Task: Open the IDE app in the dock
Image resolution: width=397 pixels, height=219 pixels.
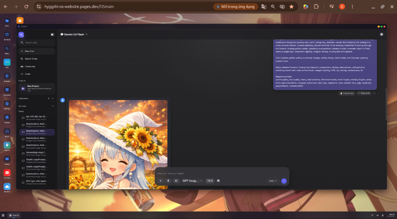Action: pyautogui.click(x=7, y=62)
